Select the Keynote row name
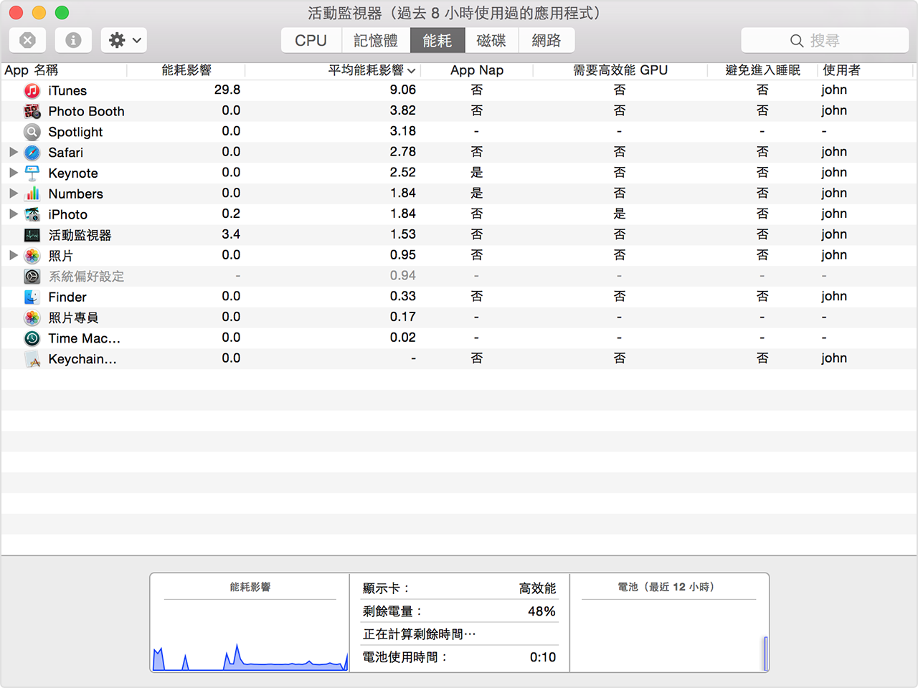This screenshot has height=688, width=918. 73,173
